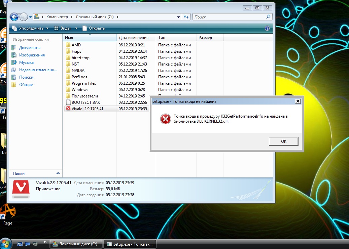Click the Forward navigation arrow in Explorer

[x=23, y=17]
